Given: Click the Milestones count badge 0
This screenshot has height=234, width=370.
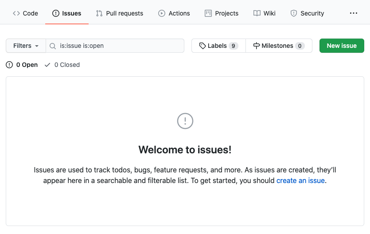Looking at the screenshot, I should click(300, 46).
